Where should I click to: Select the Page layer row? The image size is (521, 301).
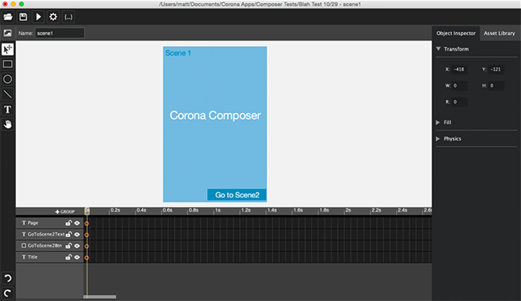click(50, 223)
